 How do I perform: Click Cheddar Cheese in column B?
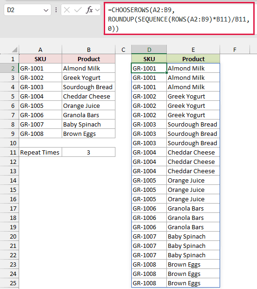pos(89,96)
